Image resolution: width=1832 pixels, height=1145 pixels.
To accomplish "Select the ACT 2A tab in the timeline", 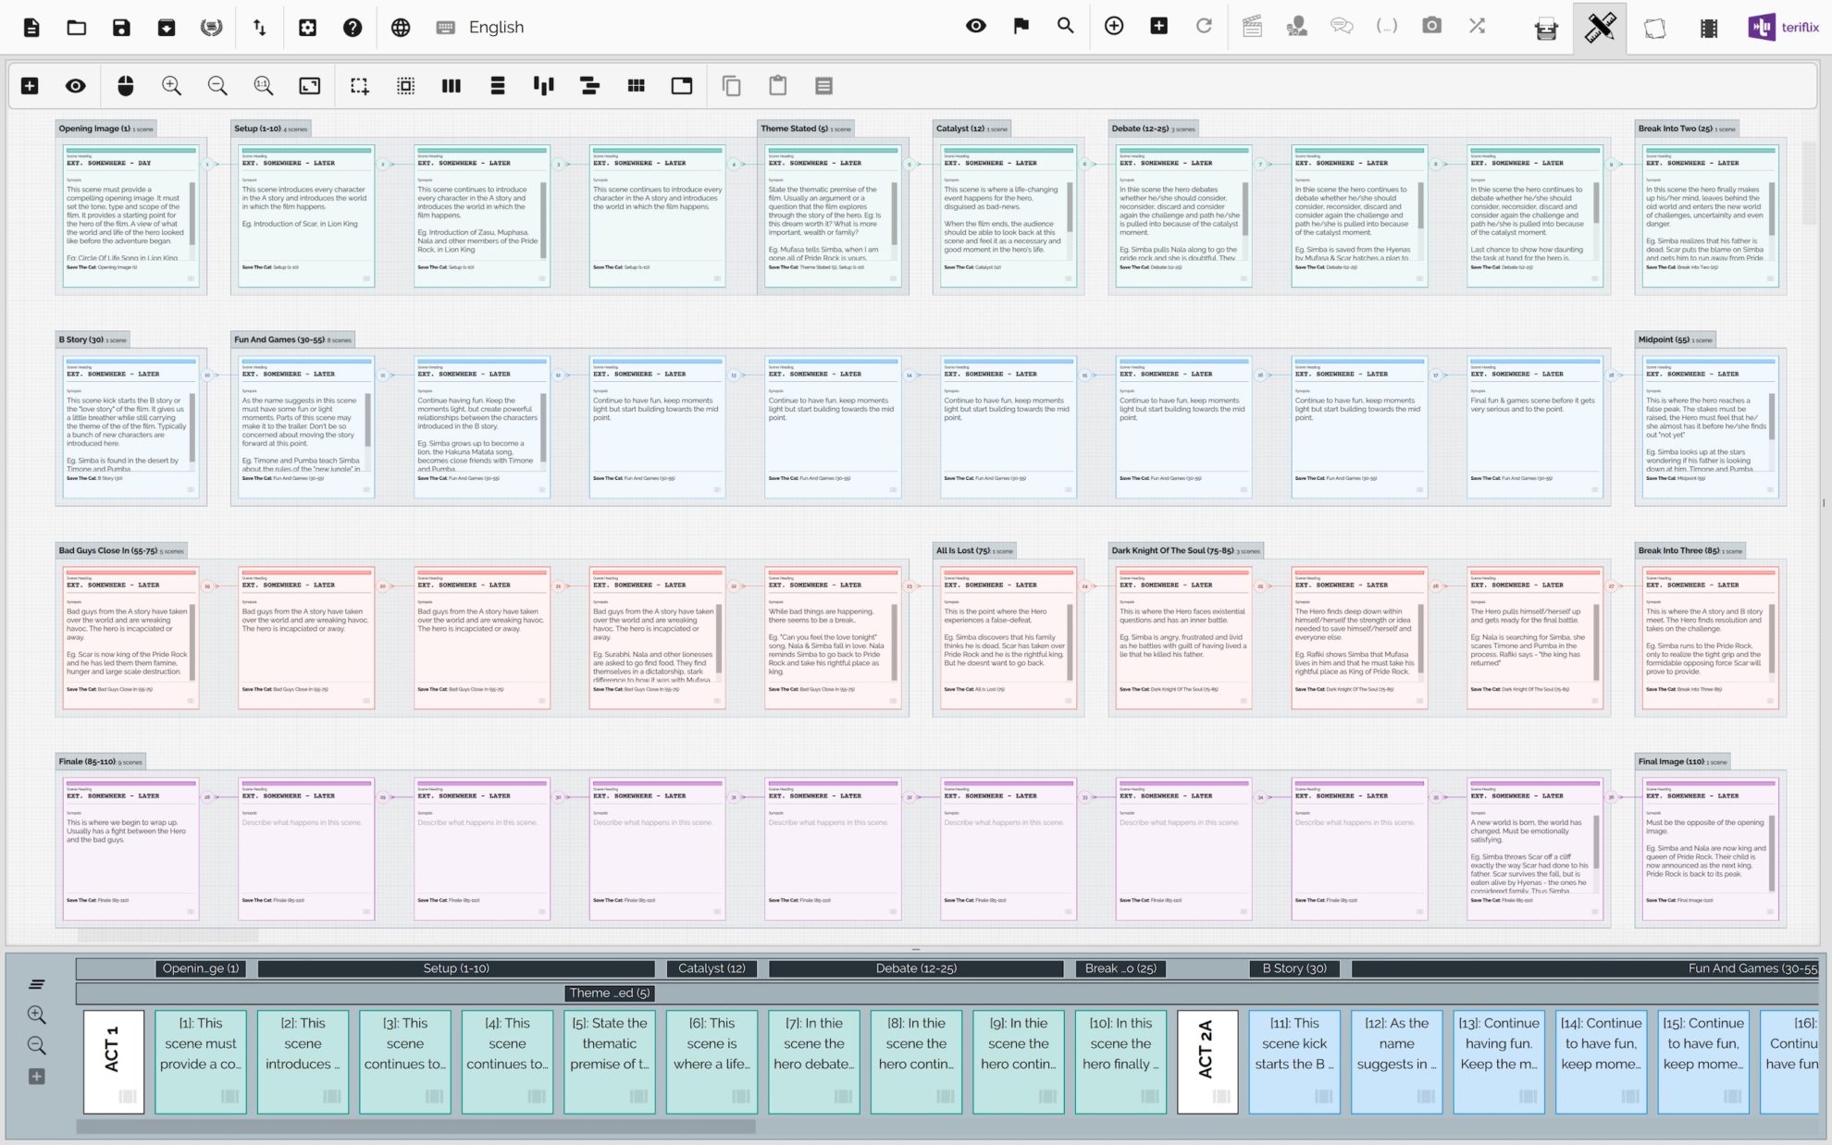I will coord(1207,1062).
